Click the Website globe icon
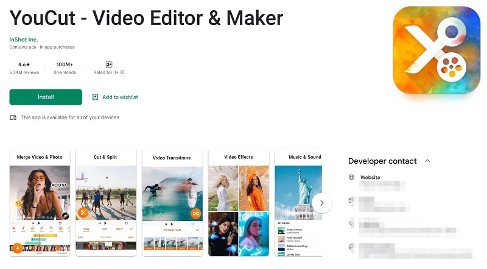The height and width of the screenshot is (269, 487). tap(351, 177)
